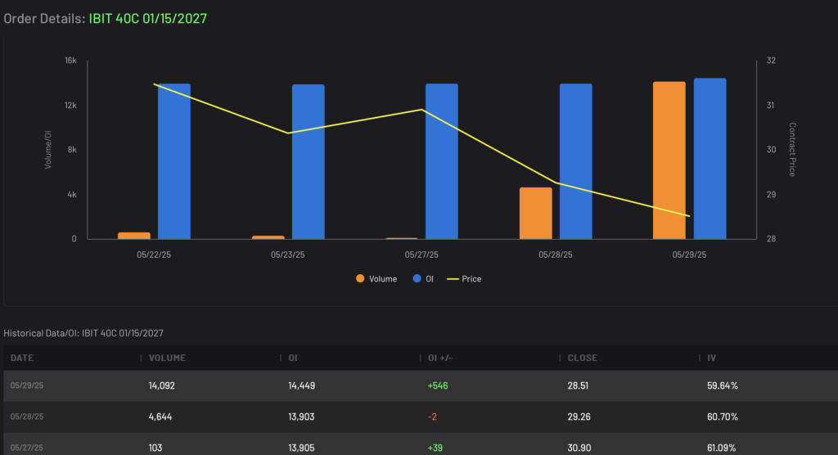838x455 pixels.
Task: Click the Volume/OI axis title
Action: coord(48,150)
